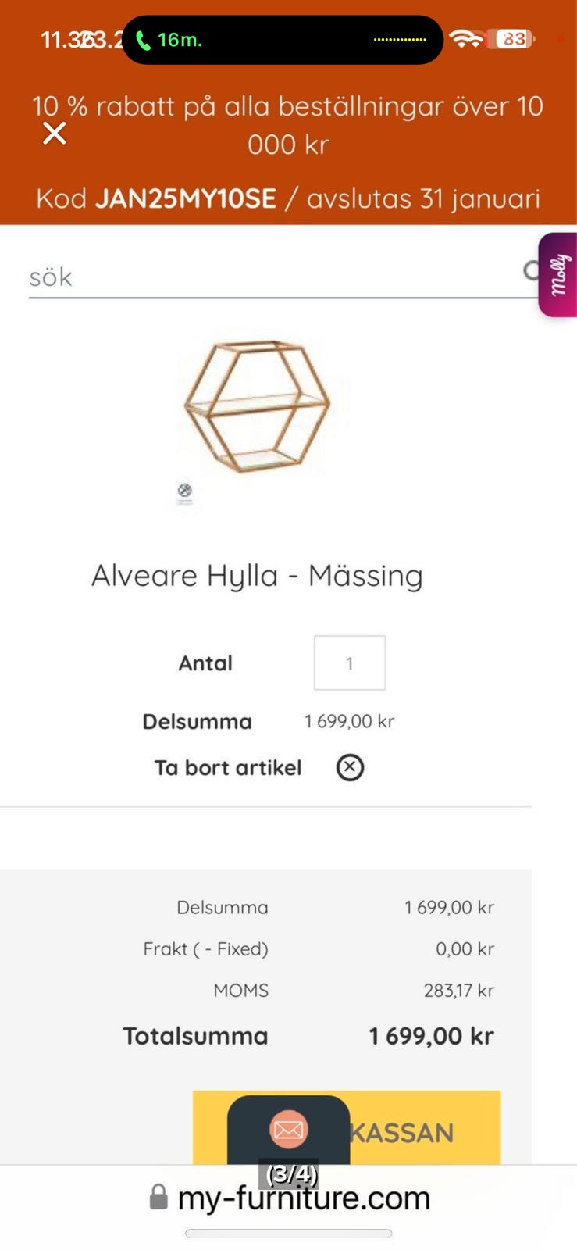
Task: Open the Molly side tab
Action: pos(558,274)
